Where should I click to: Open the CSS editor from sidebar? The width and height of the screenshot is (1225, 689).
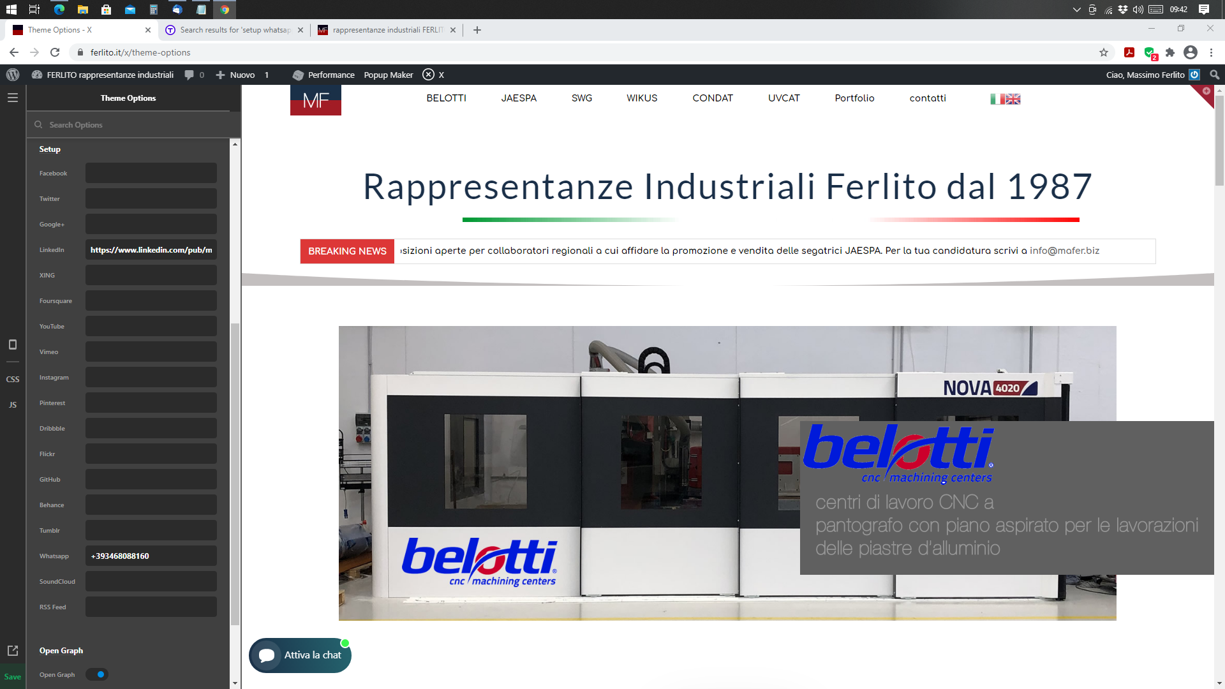pyautogui.click(x=13, y=379)
